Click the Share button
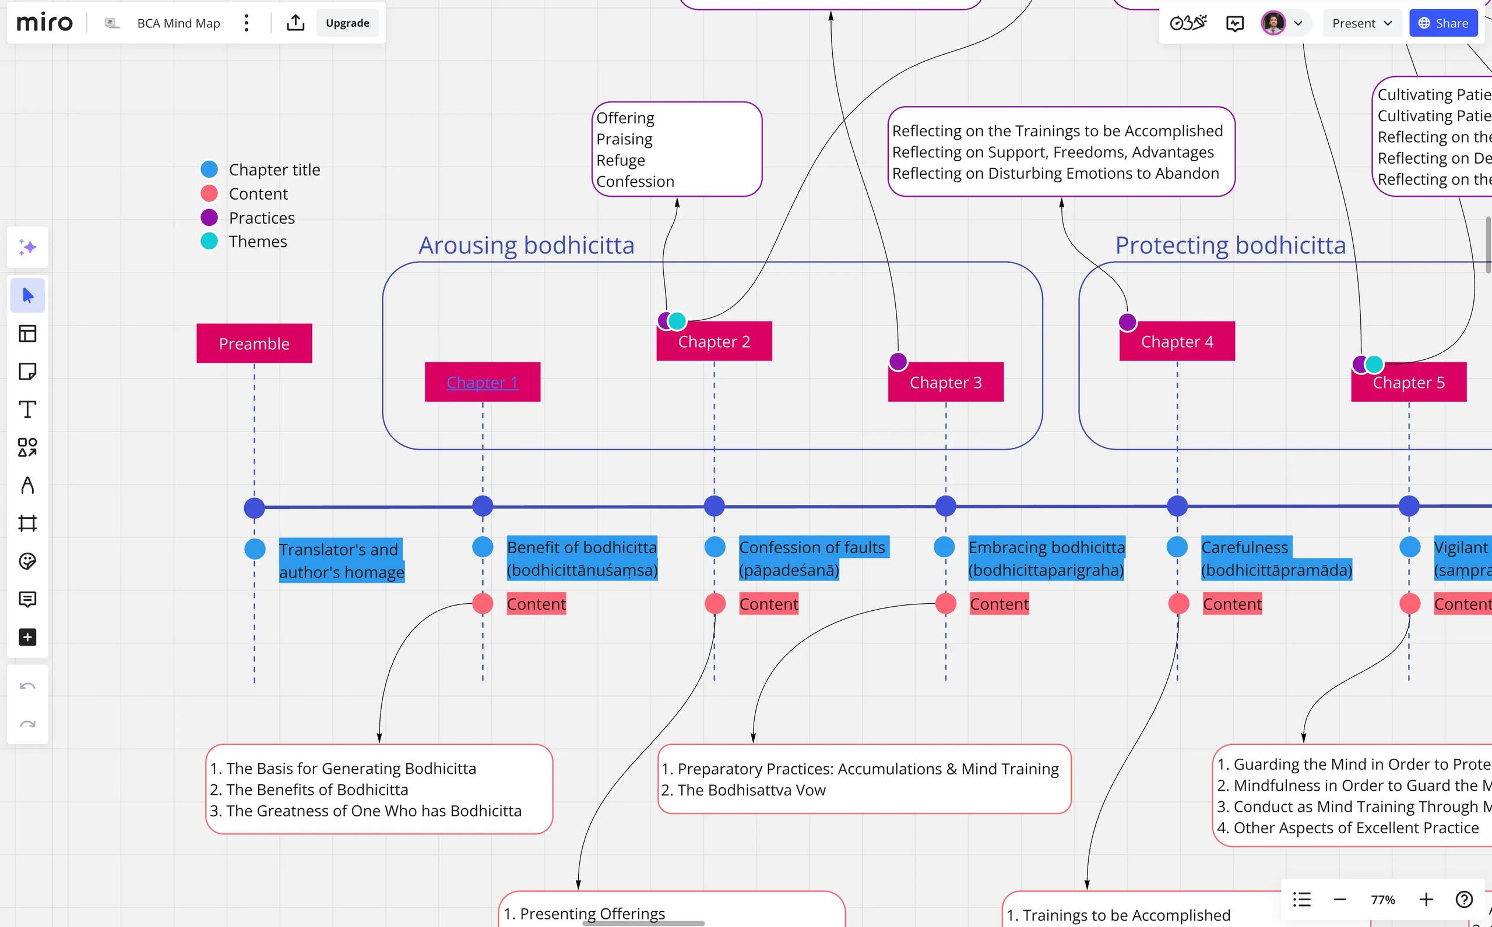This screenshot has height=927, width=1492. [x=1443, y=23]
